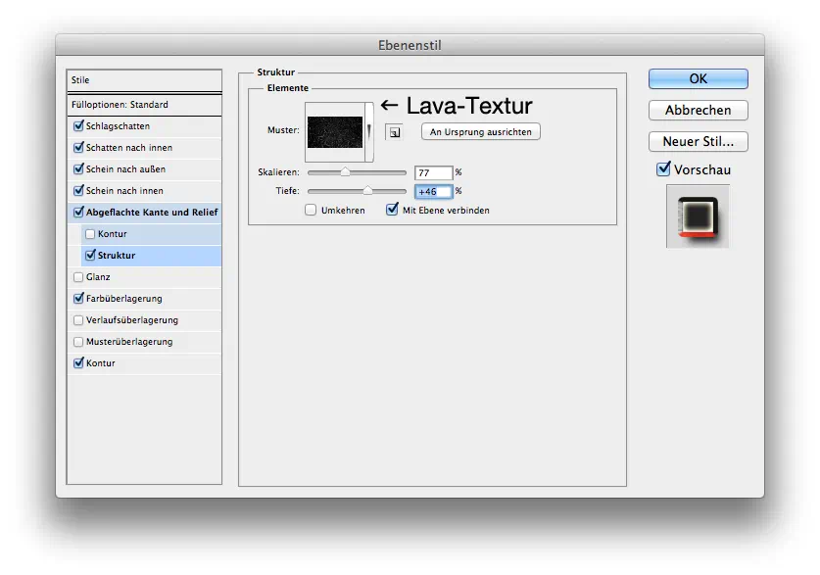The height and width of the screenshot is (575, 820).
Task: Click An Ursprung ausrichten
Action: (x=480, y=131)
